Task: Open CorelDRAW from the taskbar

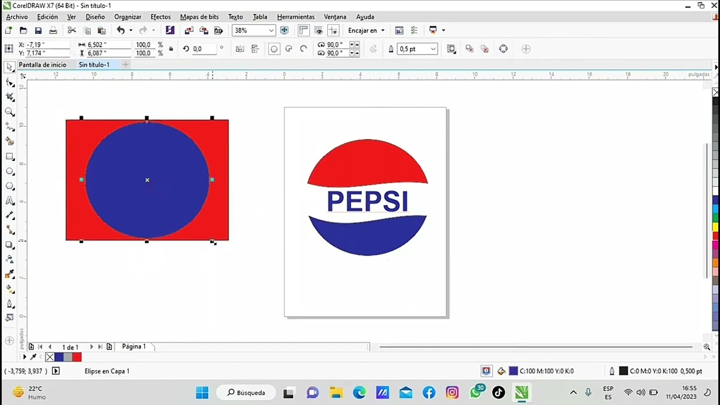Action: 521,393
